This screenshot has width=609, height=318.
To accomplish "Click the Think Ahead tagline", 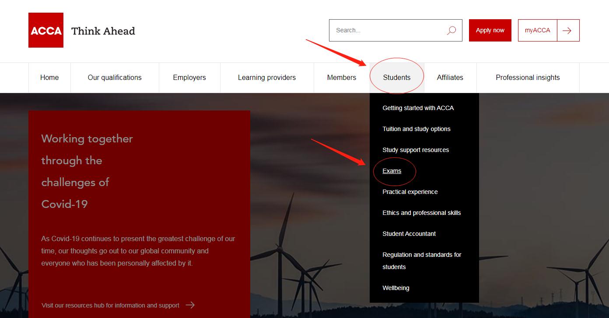I will pos(103,31).
